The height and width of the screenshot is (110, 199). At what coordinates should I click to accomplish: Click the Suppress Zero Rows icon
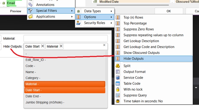(118, 29)
